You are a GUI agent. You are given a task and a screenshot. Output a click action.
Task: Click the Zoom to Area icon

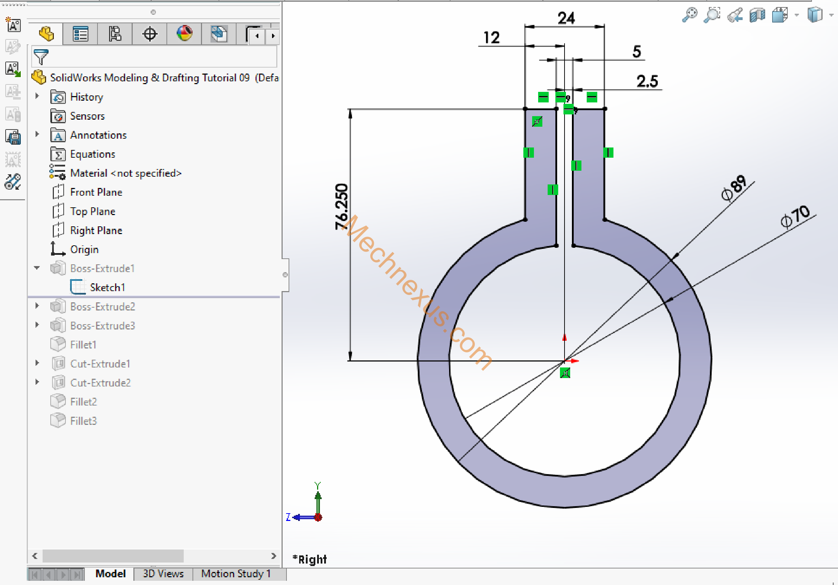click(x=712, y=15)
